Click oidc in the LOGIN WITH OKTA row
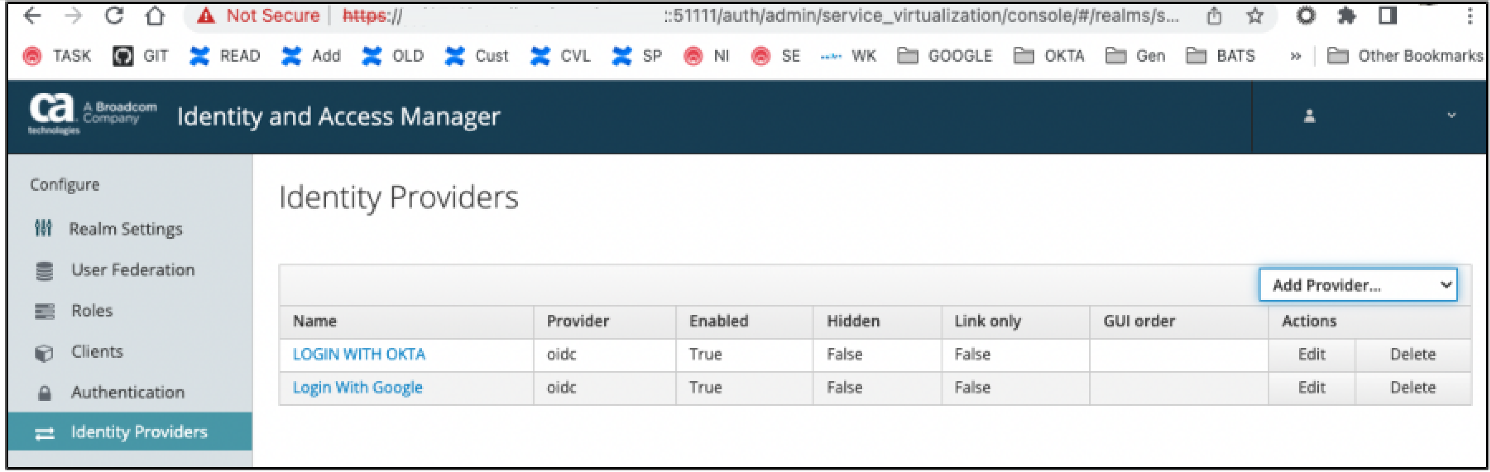1490x472 pixels. 561,355
